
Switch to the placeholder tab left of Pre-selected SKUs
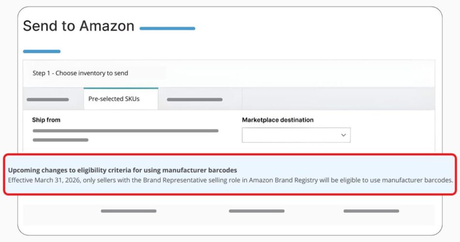coord(47,100)
